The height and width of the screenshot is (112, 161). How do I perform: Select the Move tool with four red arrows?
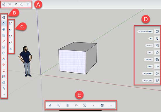tap(4, 65)
